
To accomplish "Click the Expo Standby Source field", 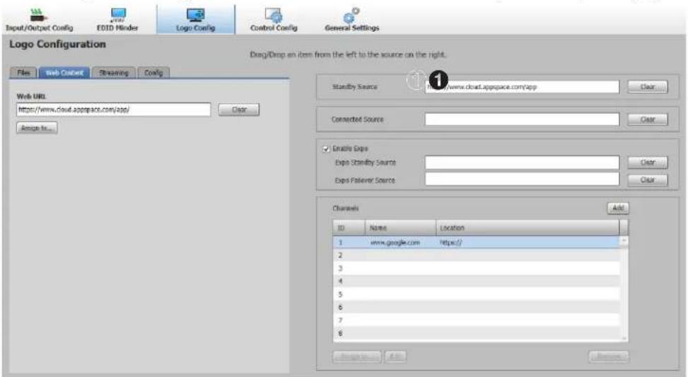I will click(x=522, y=162).
